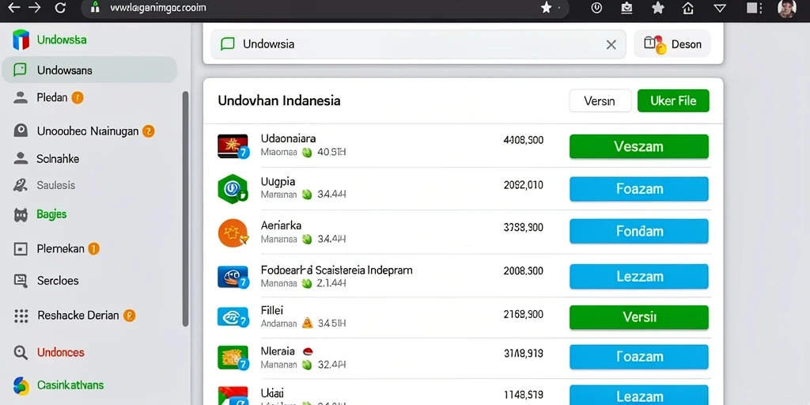
Task: Click the browser back arrow
Action: [x=13, y=8]
